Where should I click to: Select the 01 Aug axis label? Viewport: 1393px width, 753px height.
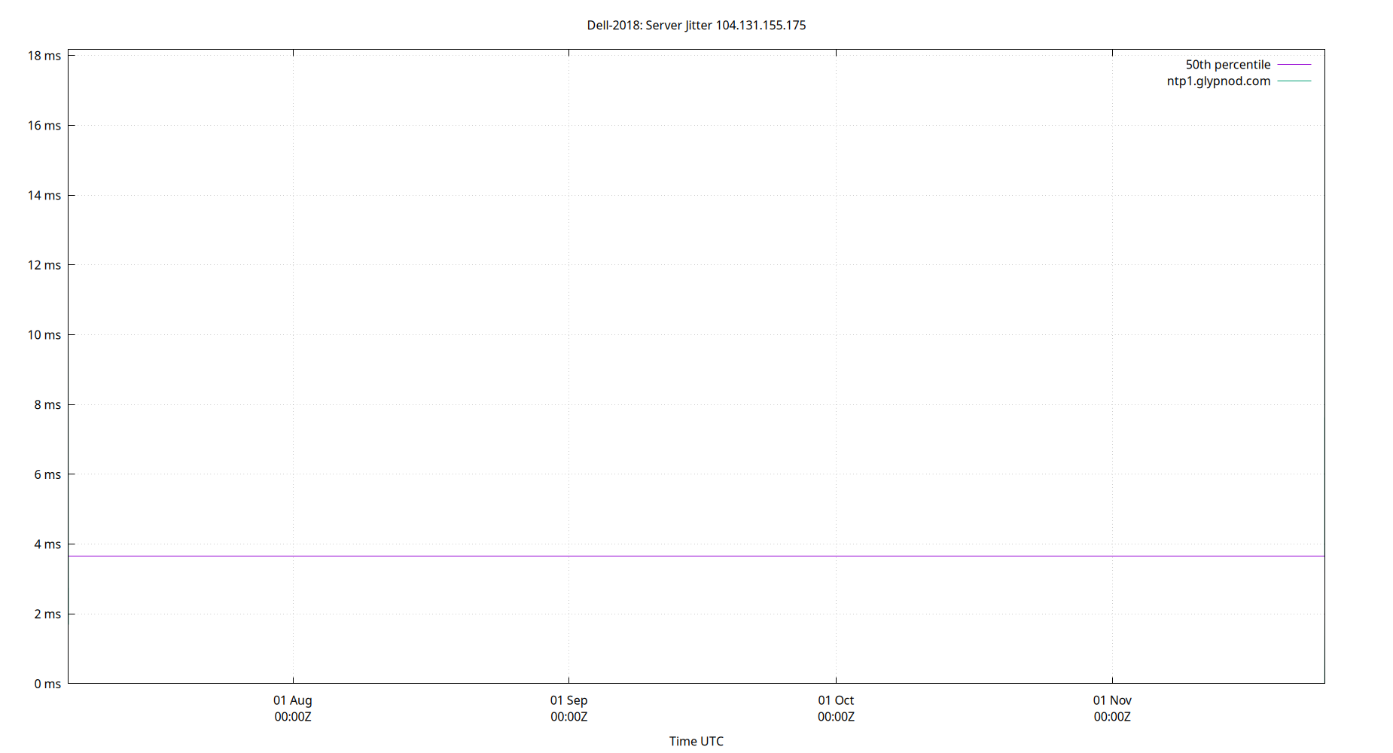click(x=293, y=700)
